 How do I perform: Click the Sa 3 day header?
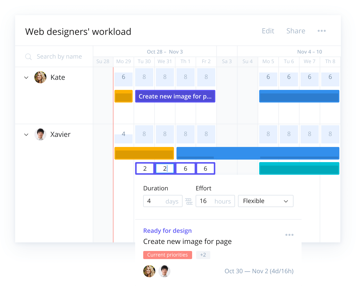(x=227, y=61)
